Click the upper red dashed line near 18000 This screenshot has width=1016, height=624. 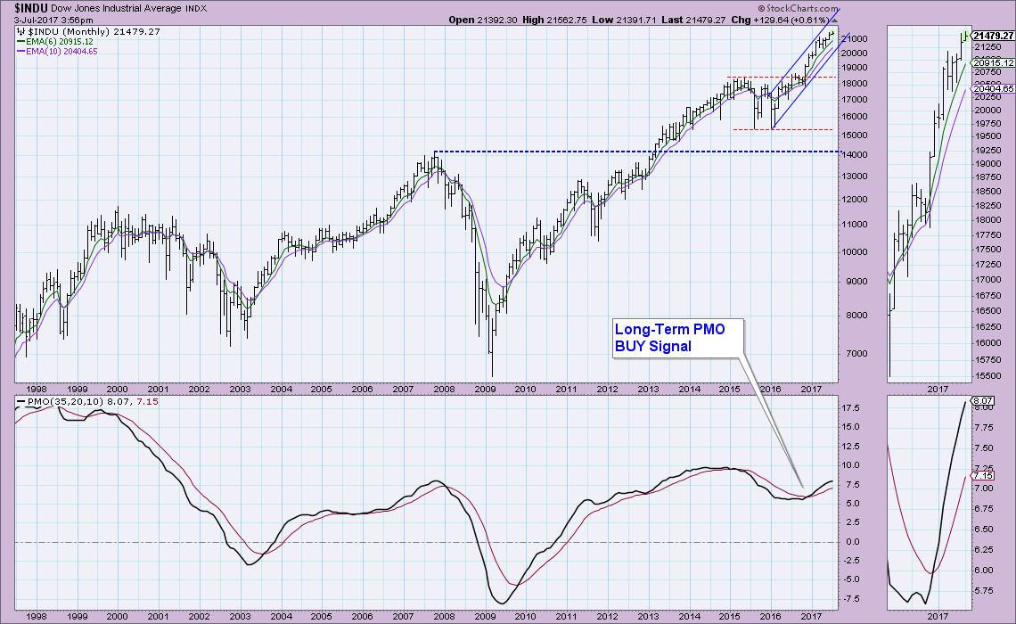coord(780,78)
